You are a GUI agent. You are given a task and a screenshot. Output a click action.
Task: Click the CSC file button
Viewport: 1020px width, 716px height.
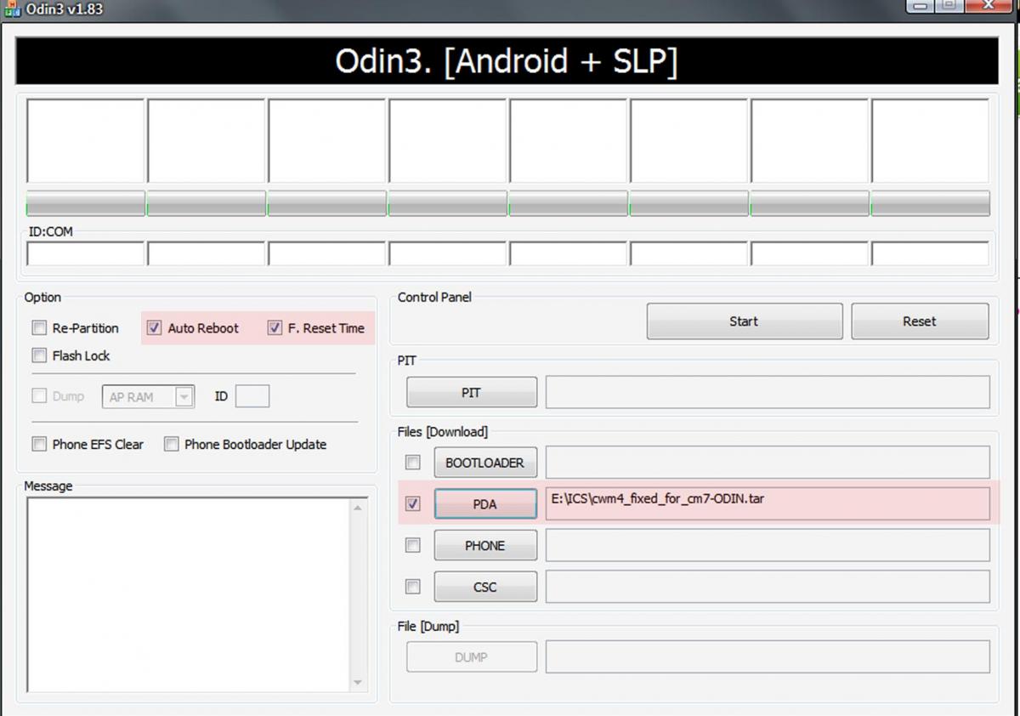485,587
